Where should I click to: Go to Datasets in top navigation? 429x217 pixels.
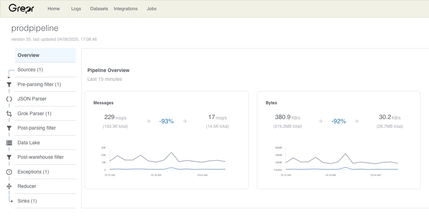coord(99,8)
